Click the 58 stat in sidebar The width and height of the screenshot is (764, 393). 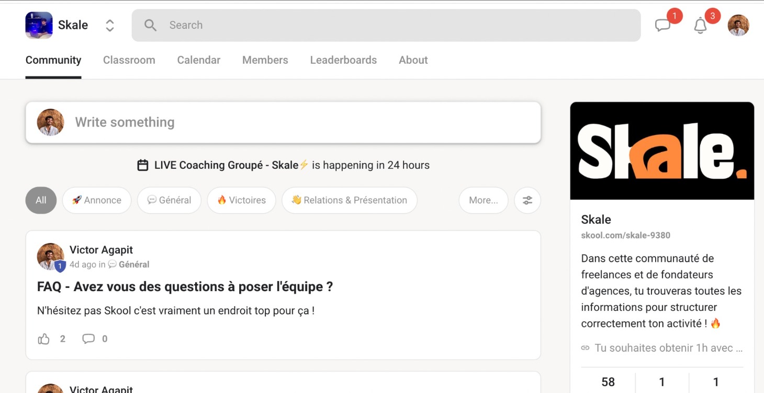point(608,382)
